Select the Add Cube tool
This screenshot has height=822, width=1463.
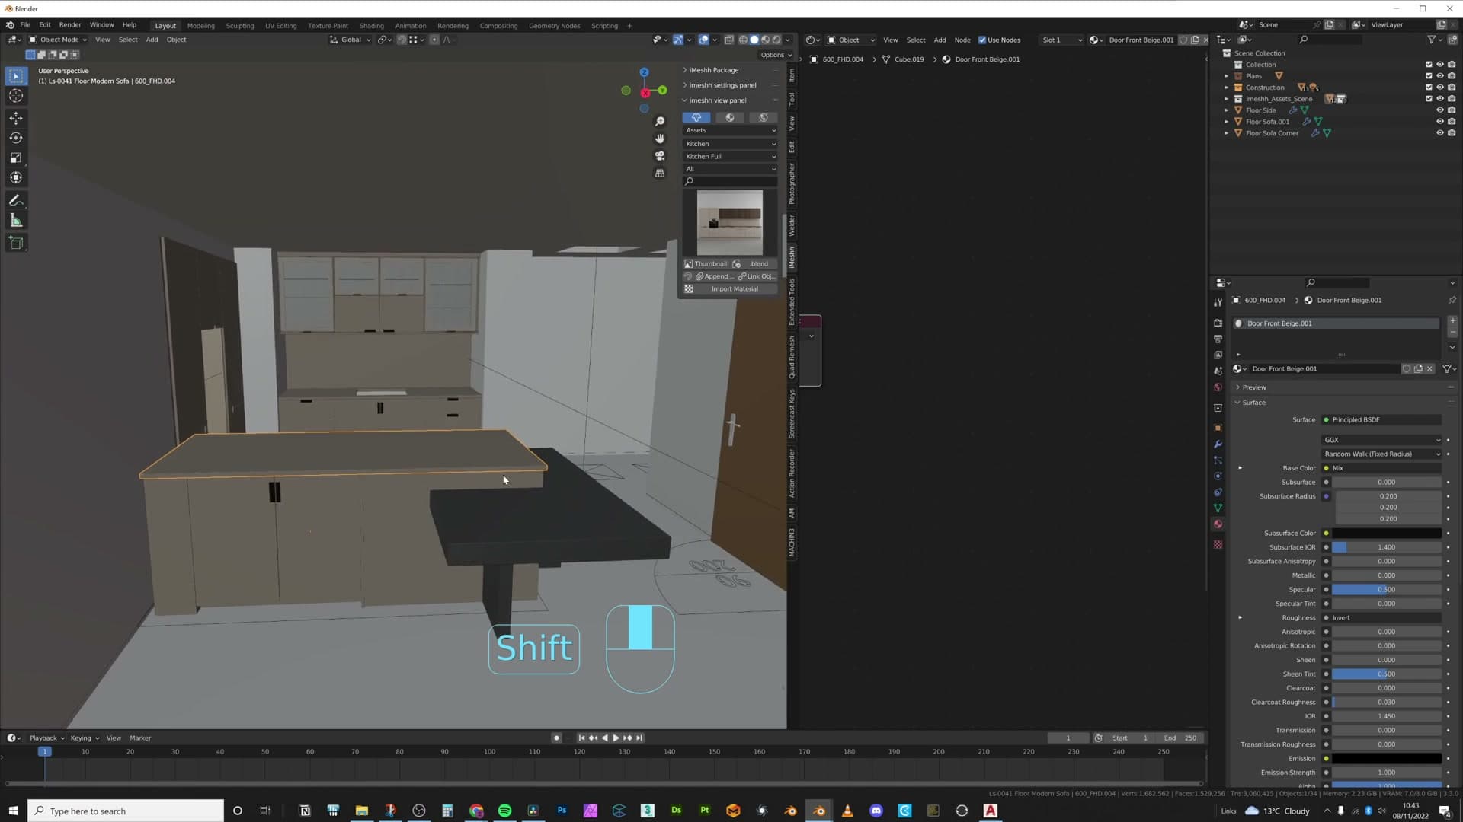[x=16, y=244]
